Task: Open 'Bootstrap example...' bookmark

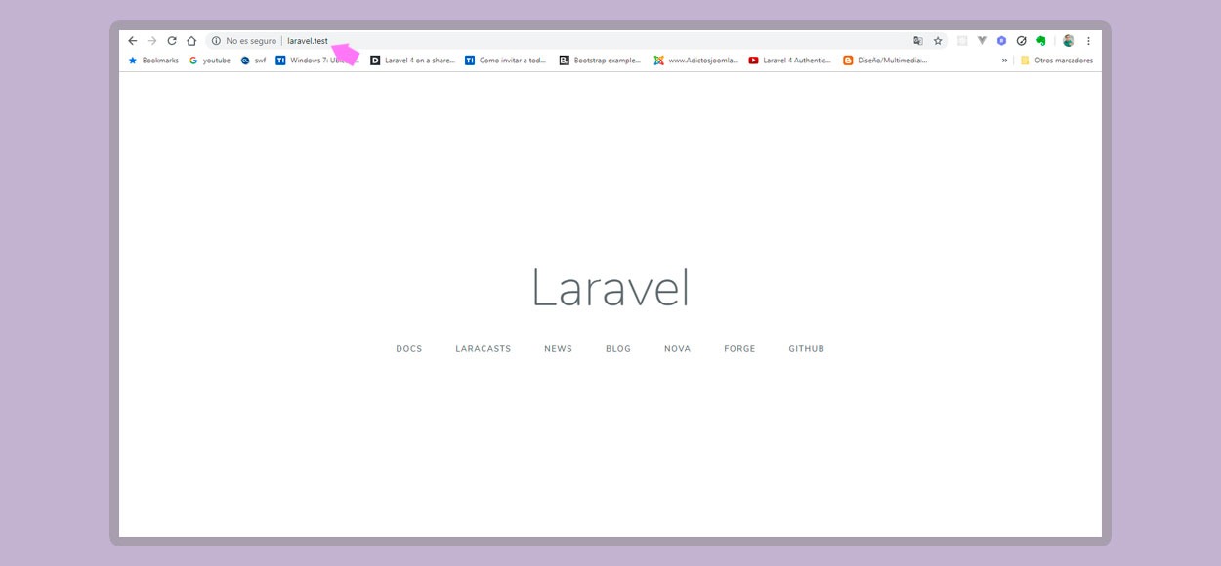Action: point(600,61)
